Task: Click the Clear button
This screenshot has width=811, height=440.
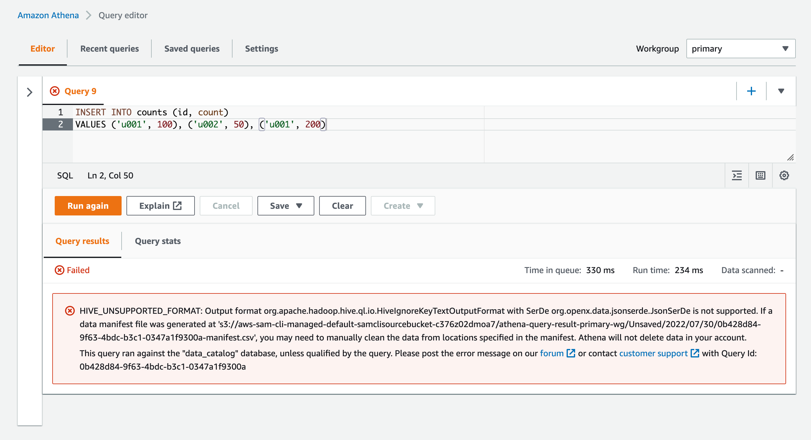Action: pos(342,206)
